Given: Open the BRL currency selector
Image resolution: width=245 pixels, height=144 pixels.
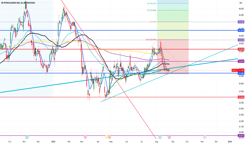Looking at the screenshot, I should pyautogui.click(x=241, y=3).
